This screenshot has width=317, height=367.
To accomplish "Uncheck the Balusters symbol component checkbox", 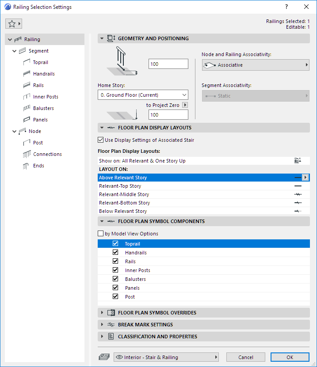I will (115, 279).
